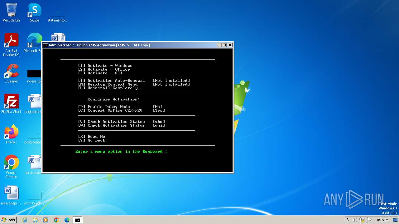
Task: Click 'Activation Auto-Renewal' option text
Action: pyautogui.click(x=116, y=81)
